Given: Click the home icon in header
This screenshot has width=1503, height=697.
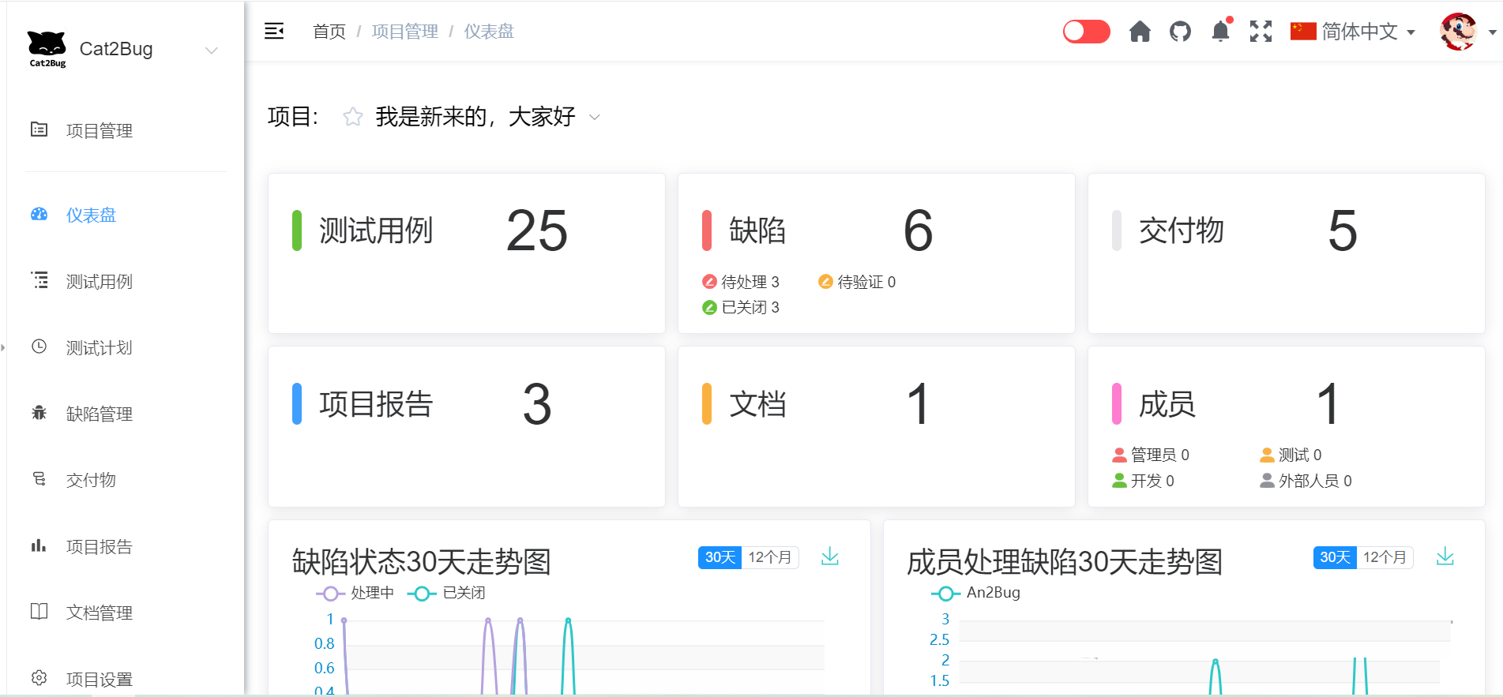Looking at the screenshot, I should (x=1140, y=32).
